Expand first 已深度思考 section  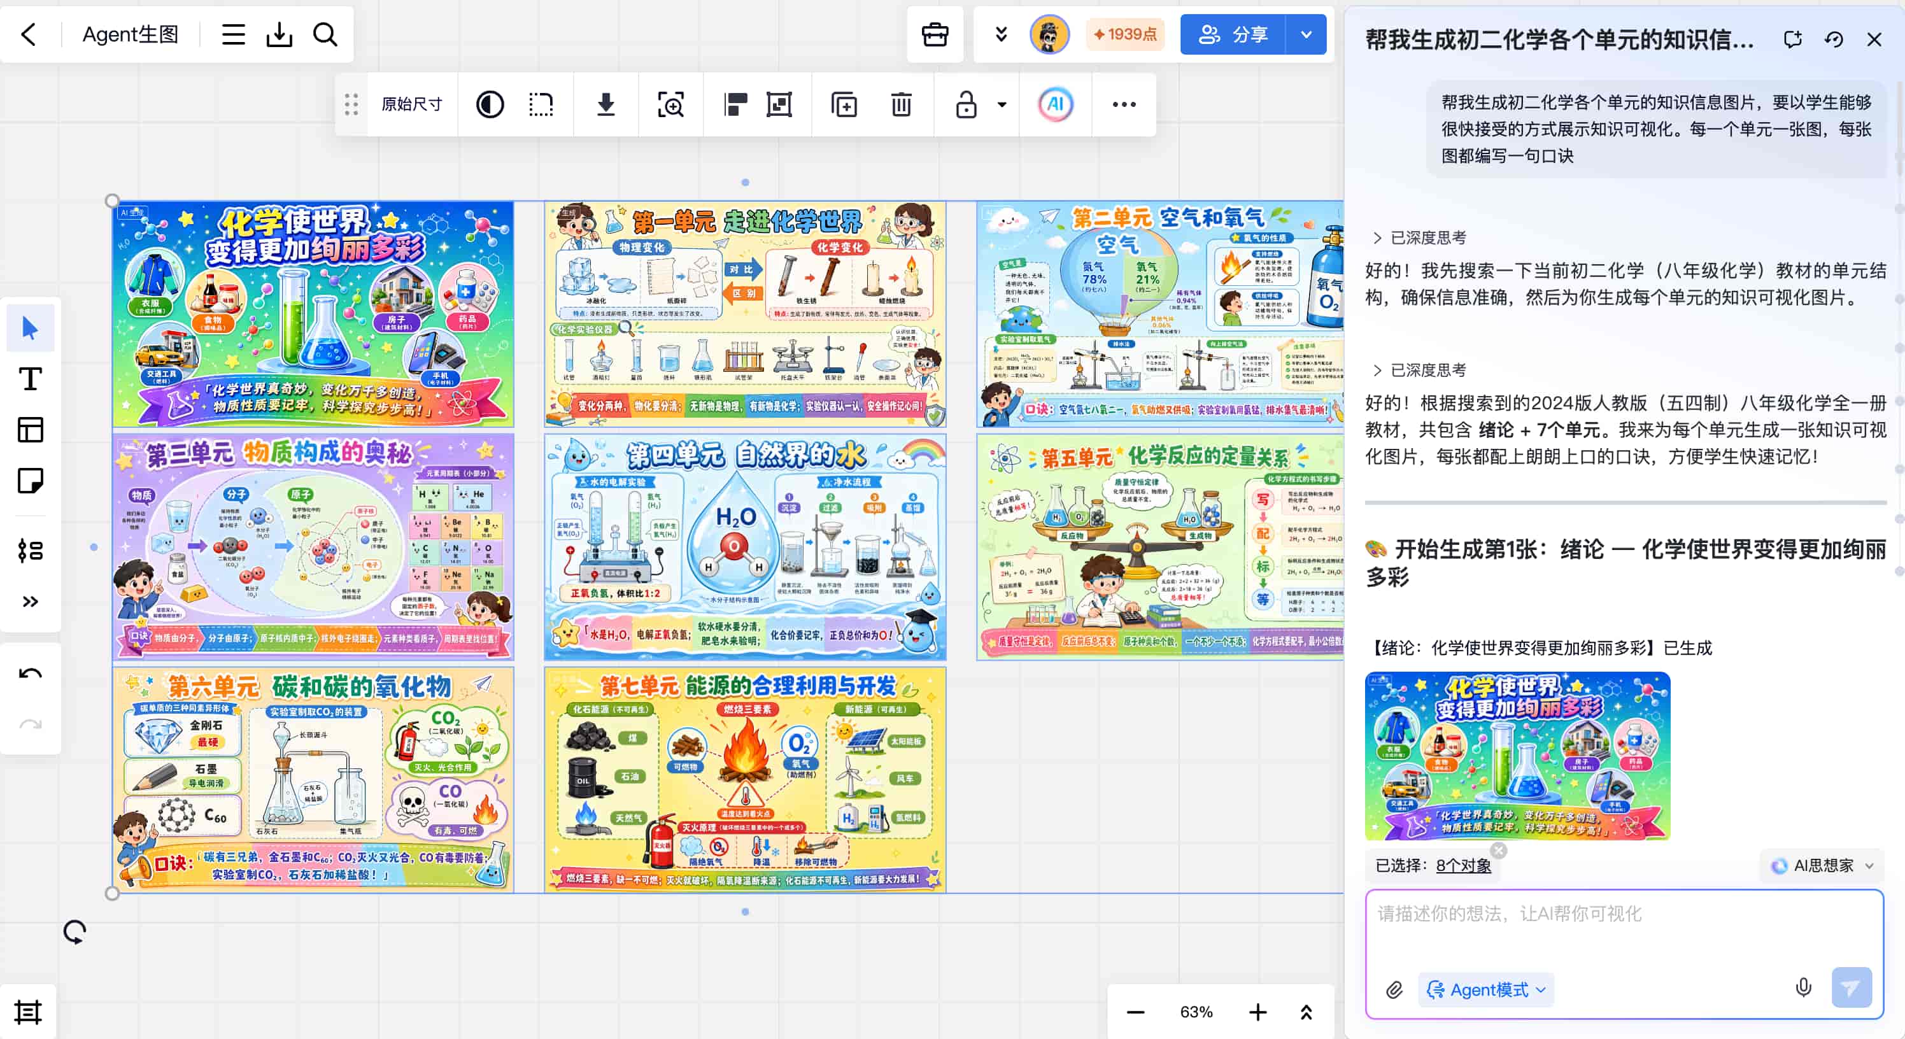1419,237
